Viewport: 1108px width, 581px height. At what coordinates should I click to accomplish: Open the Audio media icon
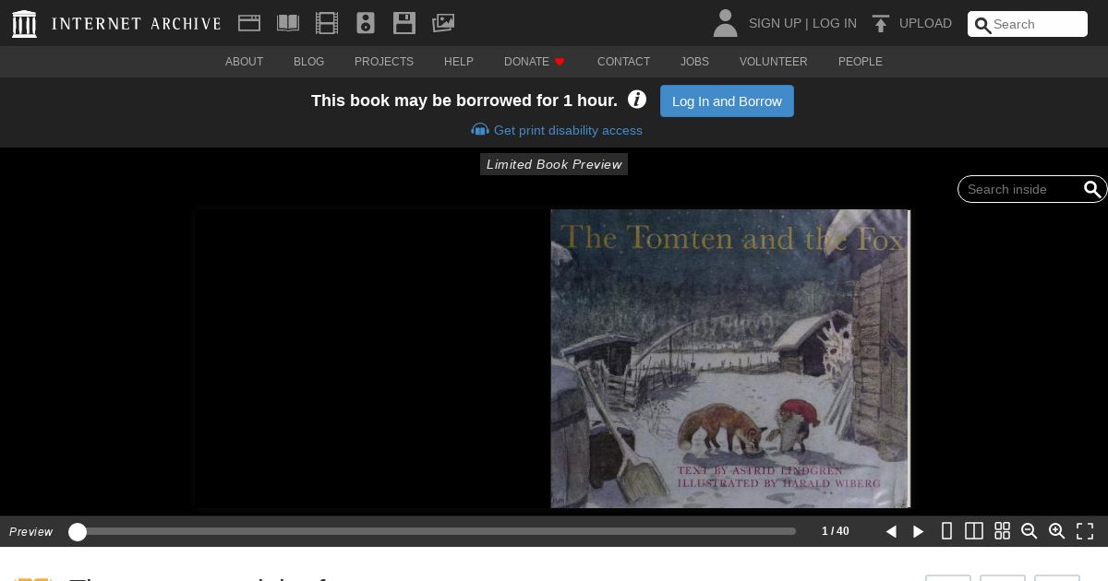point(366,23)
